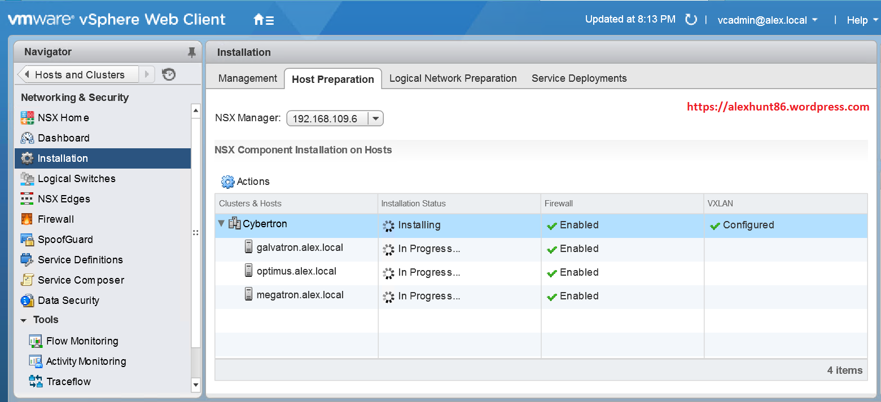Collapse the Cybertron cluster row
This screenshot has width=881, height=402.
tap(221, 223)
